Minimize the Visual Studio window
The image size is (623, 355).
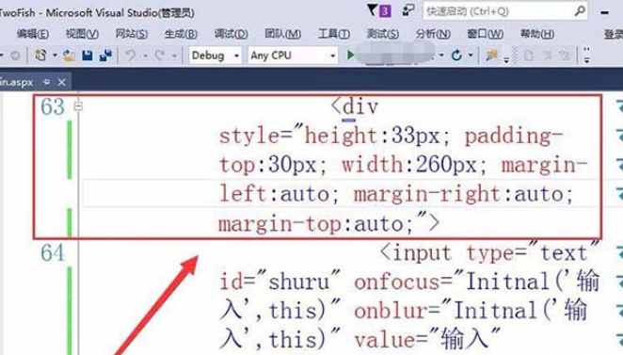[605, 13]
